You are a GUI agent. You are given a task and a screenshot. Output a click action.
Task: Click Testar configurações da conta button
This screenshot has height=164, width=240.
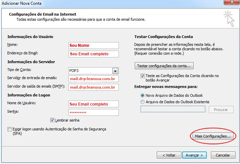(164, 66)
